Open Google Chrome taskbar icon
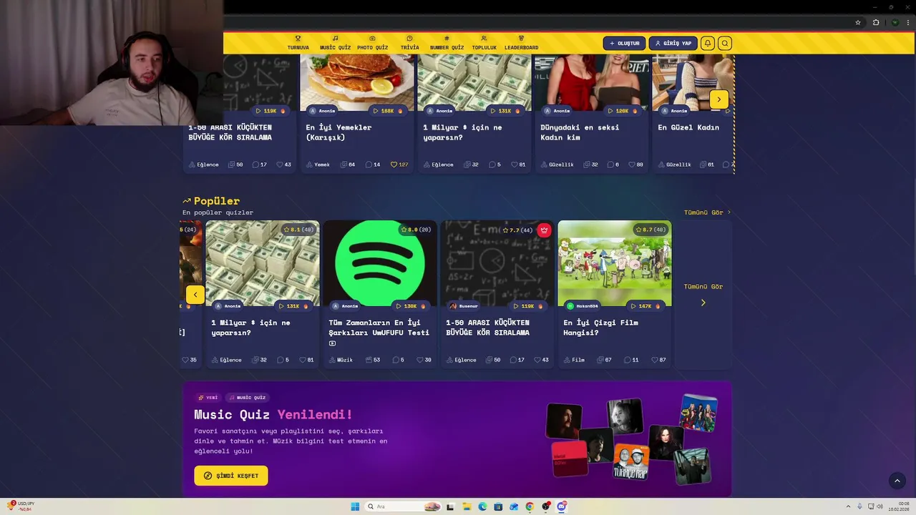 pyautogui.click(x=530, y=506)
